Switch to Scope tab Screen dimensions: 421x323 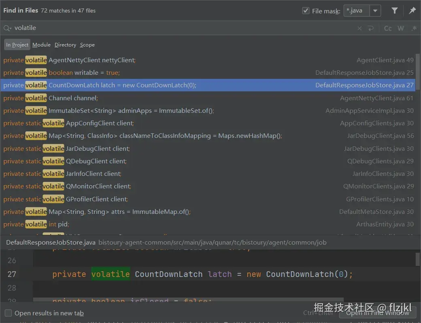87,45
